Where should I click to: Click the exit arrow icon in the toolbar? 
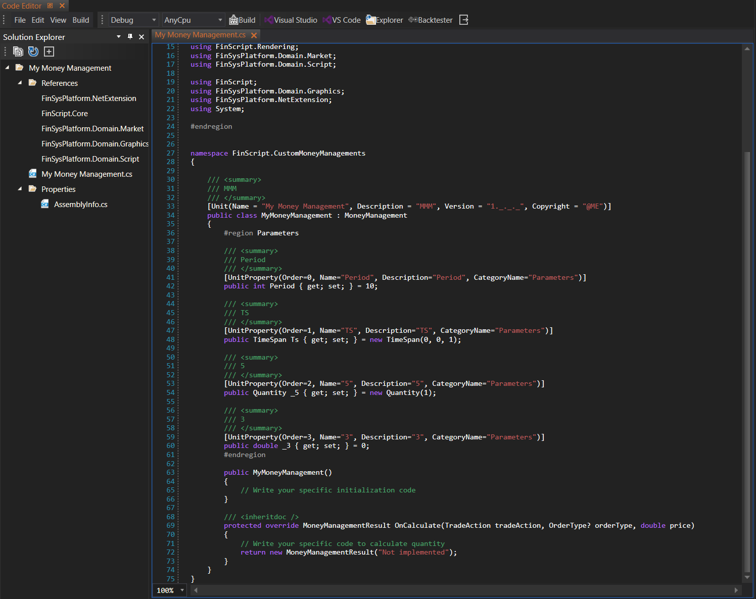[x=463, y=20]
